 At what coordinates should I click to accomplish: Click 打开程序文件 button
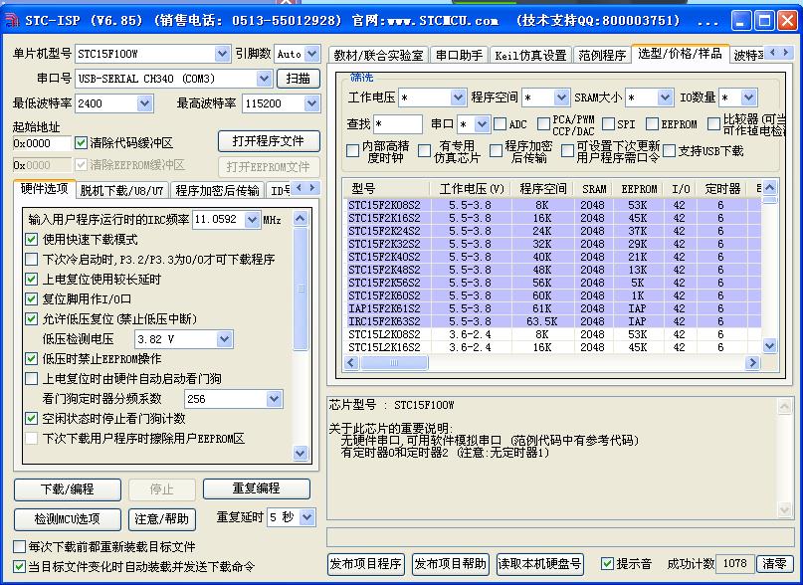coord(269,141)
